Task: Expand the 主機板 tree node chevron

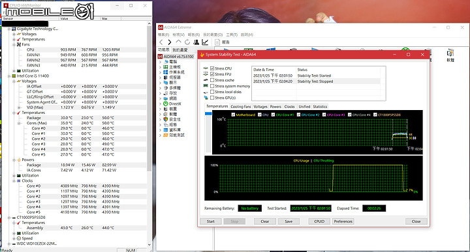Action: (x=160, y=67)
